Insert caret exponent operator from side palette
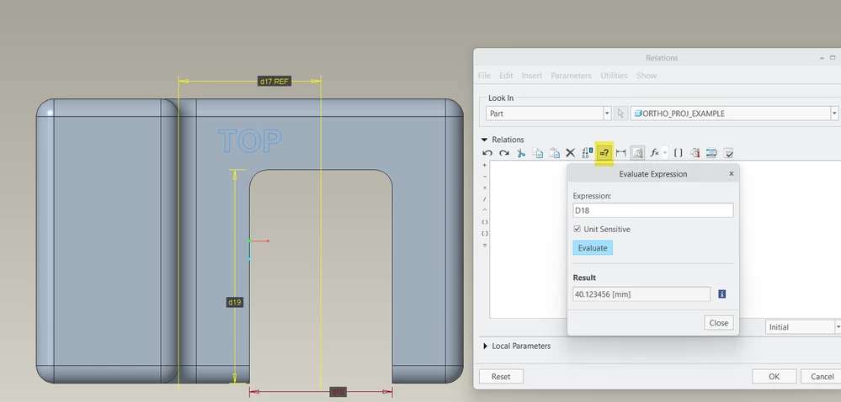 [x=485, y=210]
